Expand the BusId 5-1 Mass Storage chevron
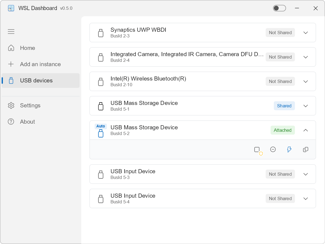The image size is (325, 244). click(306, 106)
